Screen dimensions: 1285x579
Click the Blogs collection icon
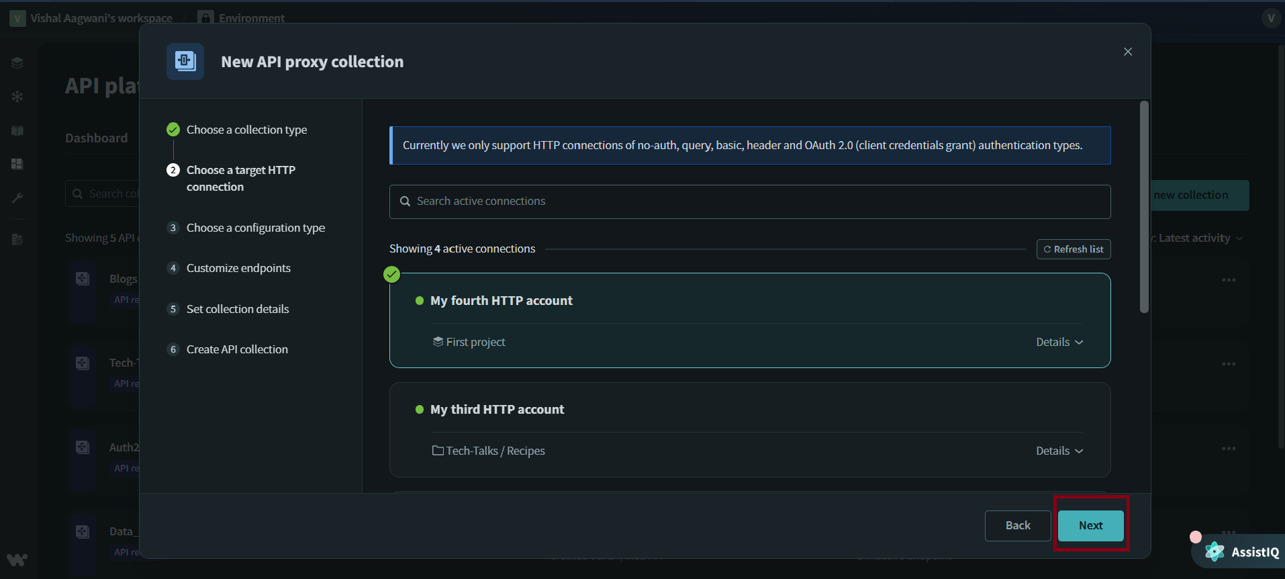pyautogui.click(x=83, y=279)
